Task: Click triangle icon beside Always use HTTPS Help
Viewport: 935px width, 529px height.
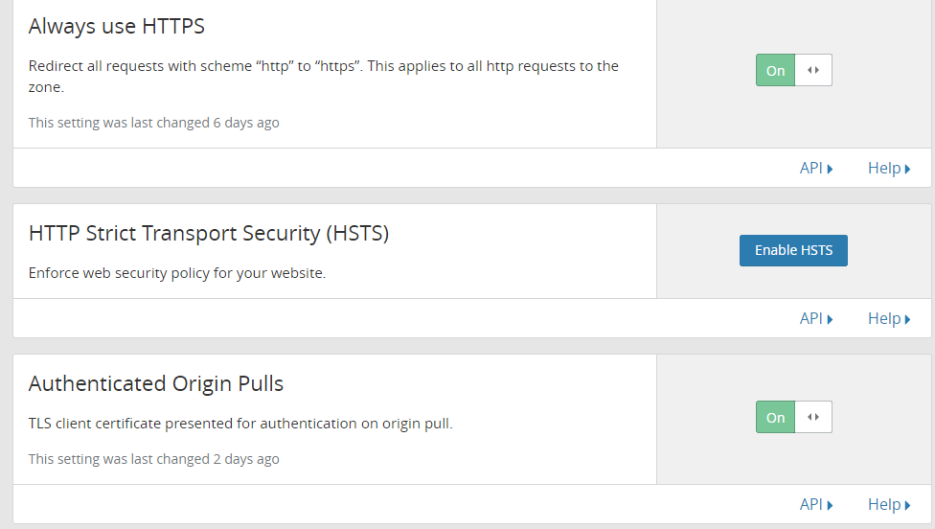Action: click(x=907, y=170)
